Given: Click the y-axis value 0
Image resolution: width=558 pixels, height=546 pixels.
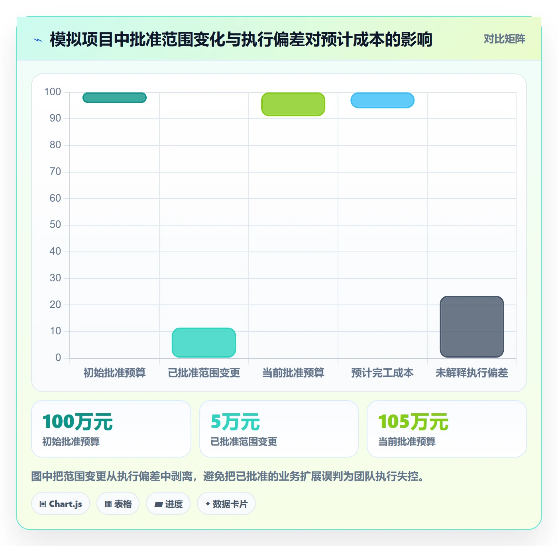Looking at the screenshot, I should click(58, 357).
